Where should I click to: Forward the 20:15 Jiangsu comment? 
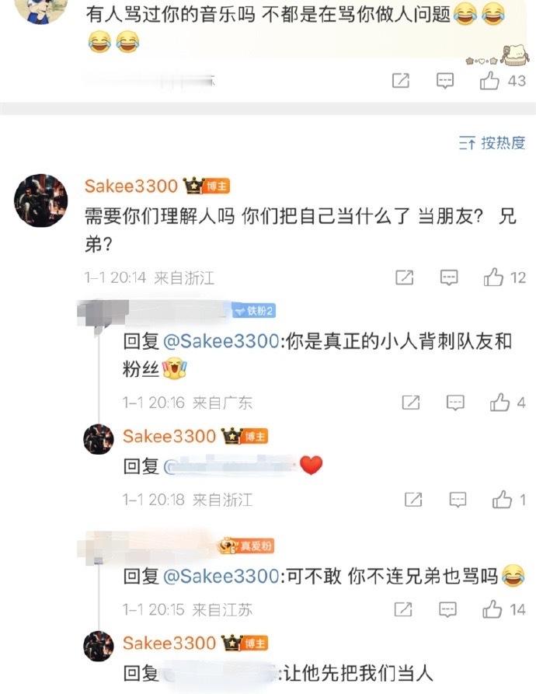[403, 609]
